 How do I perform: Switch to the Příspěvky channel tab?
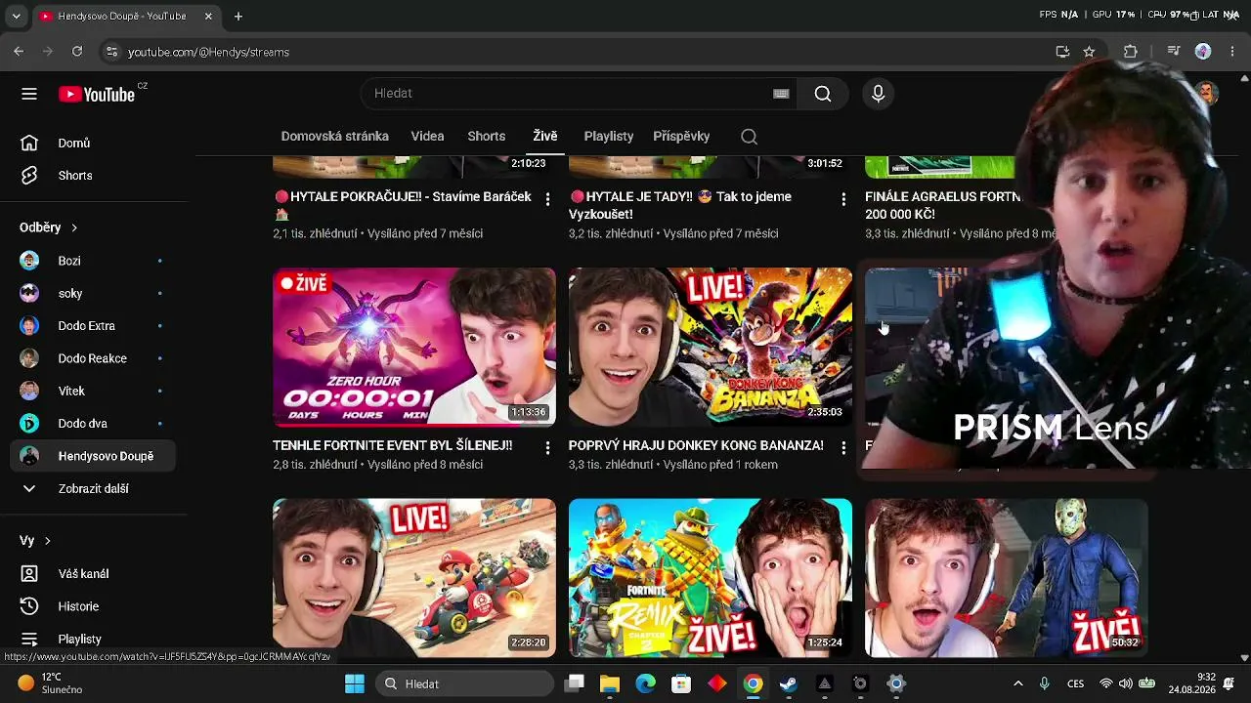[681, 137]
